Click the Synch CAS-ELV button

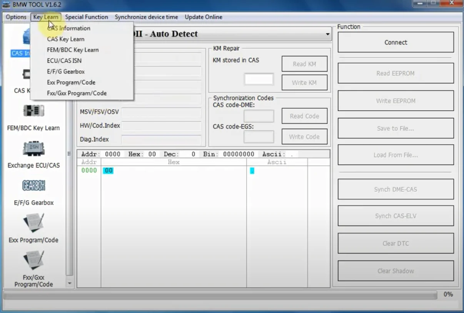pos(396,216)
